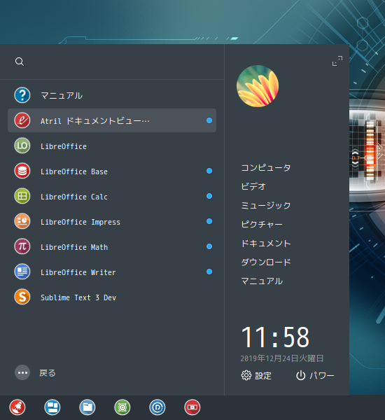Open multitasking view icon in dock
This screenshot has height=420, width=385.
click(52, 407)
